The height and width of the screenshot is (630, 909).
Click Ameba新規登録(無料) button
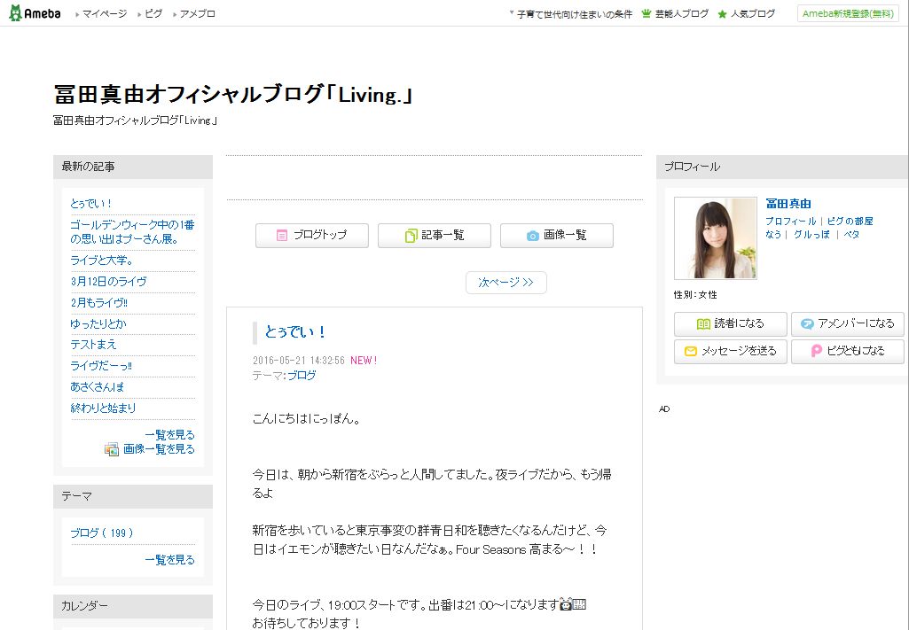click(x=848, y=14)
